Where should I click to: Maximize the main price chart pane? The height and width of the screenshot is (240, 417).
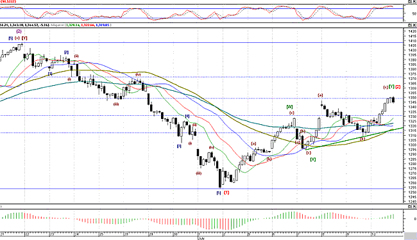[410, 25]
